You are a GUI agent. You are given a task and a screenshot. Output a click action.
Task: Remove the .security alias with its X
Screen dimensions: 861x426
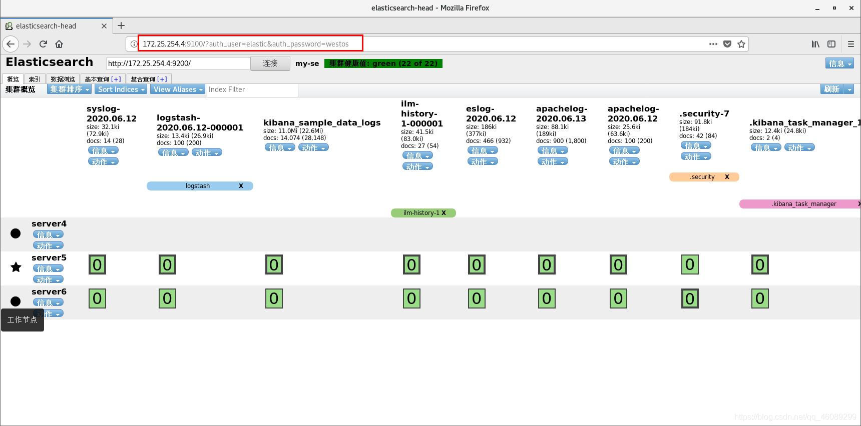(x=727, y=177)
